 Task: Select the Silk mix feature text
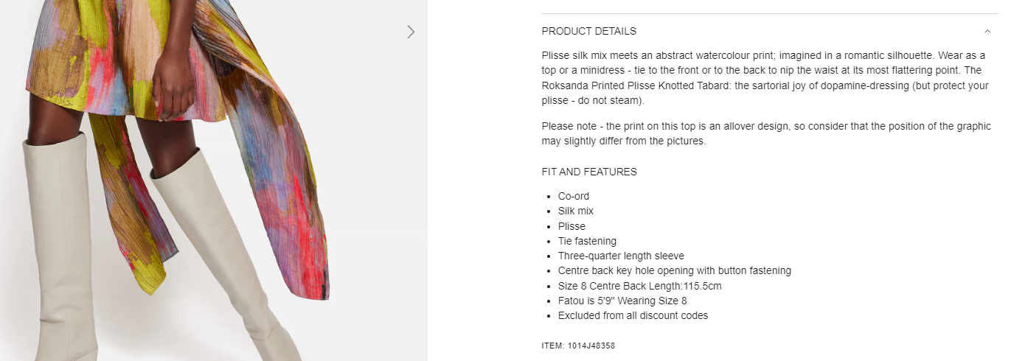tap(575, 211)
